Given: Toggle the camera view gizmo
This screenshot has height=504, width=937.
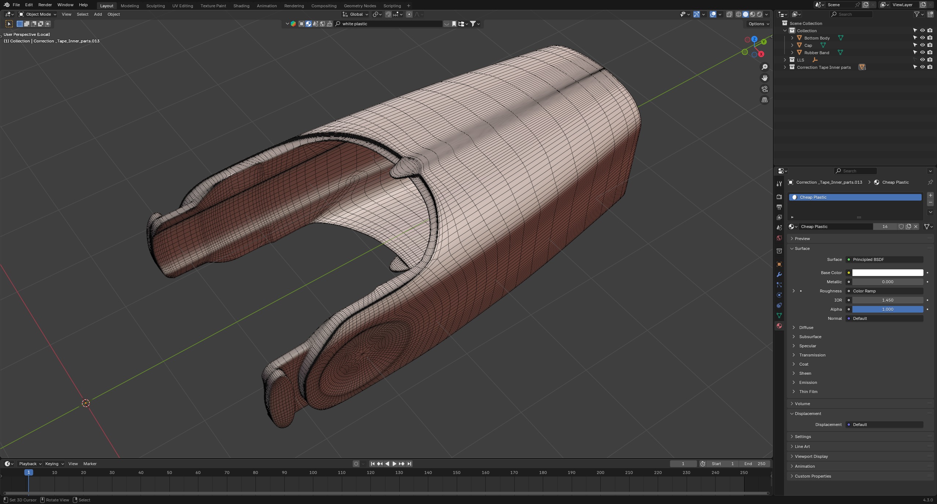Looking at the screenshot, I should tap(765, 89).
